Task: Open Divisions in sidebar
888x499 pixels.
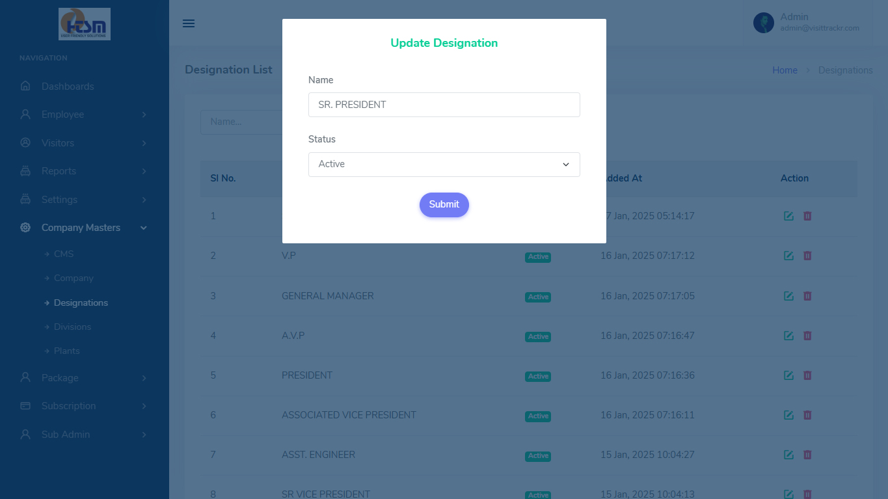Action: point(72,327)
